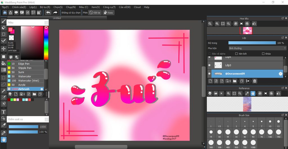Zoom out within the Hoa tiêu panel
The width and height of the screenshot is (288, 149).
click(228, 24)
